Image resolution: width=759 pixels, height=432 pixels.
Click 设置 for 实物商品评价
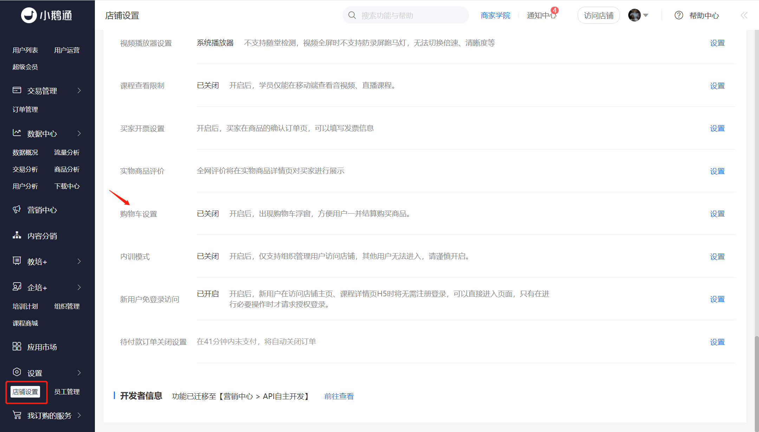point(717,171)
